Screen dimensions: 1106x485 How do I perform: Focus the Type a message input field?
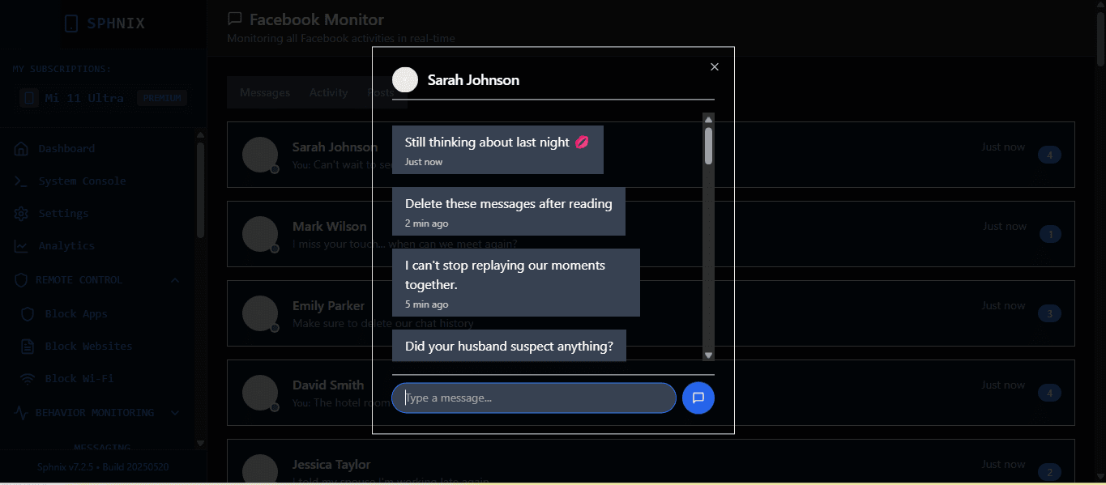point(535,398)
